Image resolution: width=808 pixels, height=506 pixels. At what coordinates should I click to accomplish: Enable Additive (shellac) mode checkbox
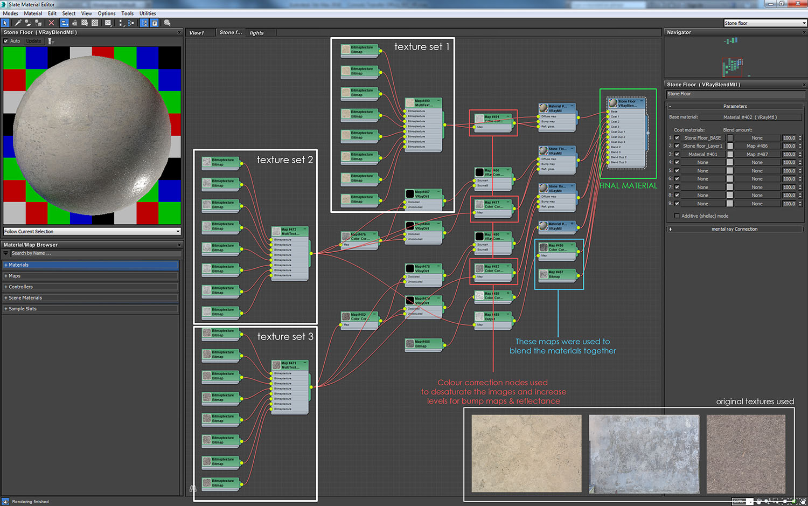[677, 216]
